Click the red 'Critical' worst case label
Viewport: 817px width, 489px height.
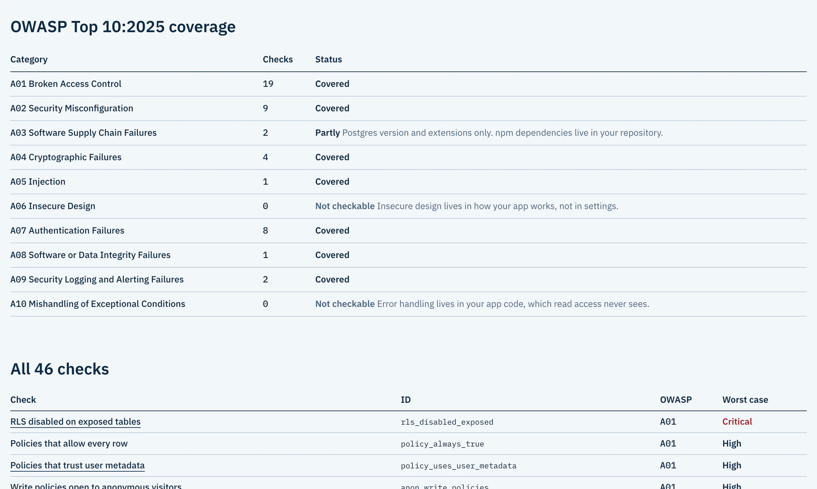(x=737, y=422)
